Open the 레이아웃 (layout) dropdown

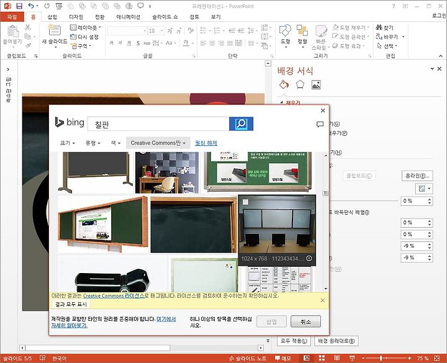coord(86,27)
